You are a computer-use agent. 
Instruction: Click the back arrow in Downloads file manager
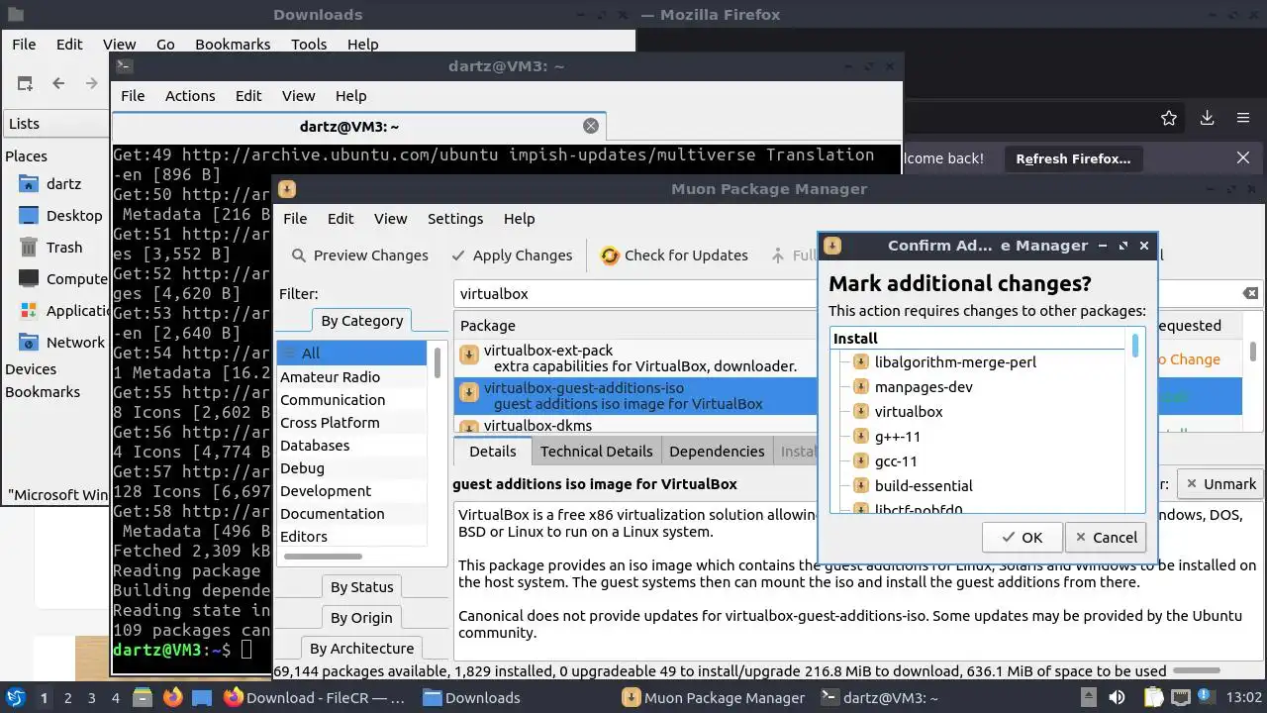pyautogui.click(x=58, y=84)
